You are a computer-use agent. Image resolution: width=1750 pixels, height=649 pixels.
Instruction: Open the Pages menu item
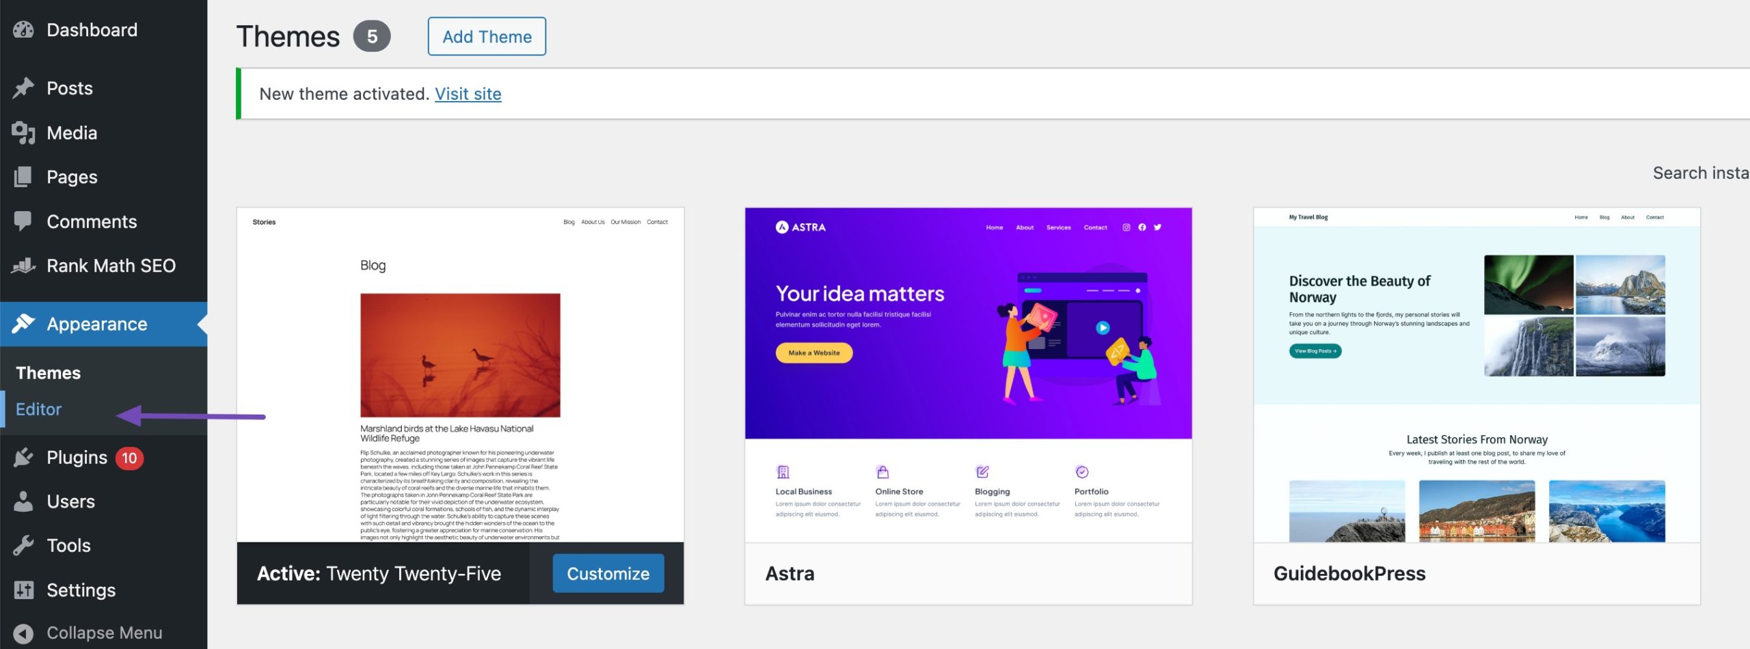tap(103, 177)
